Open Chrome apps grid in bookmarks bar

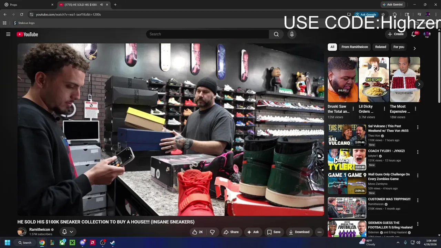4,23
